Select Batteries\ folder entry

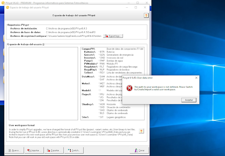point(90,52)
